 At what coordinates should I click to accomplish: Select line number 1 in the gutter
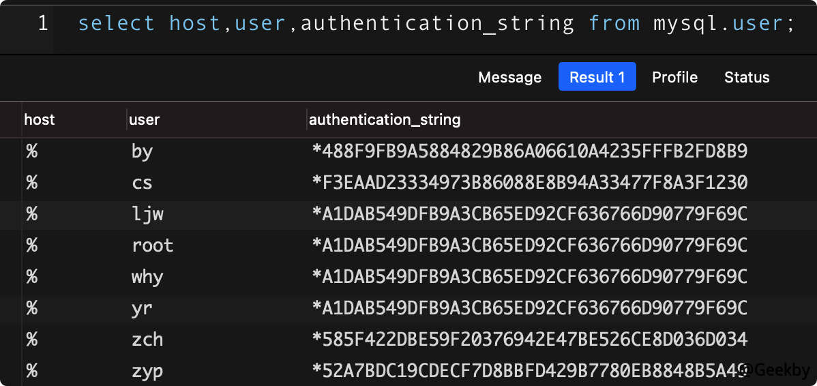click(x=43, y=23)
